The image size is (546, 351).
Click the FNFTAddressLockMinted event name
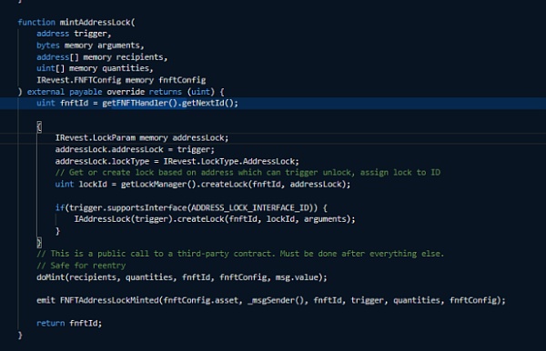tap(109, 300)
